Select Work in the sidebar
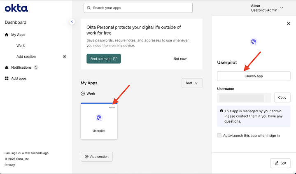The image size is (296, 174). (x=21, y=46)
